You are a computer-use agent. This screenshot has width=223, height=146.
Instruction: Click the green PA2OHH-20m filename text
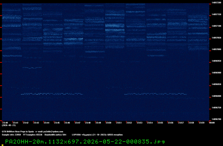tap(85, 142)
